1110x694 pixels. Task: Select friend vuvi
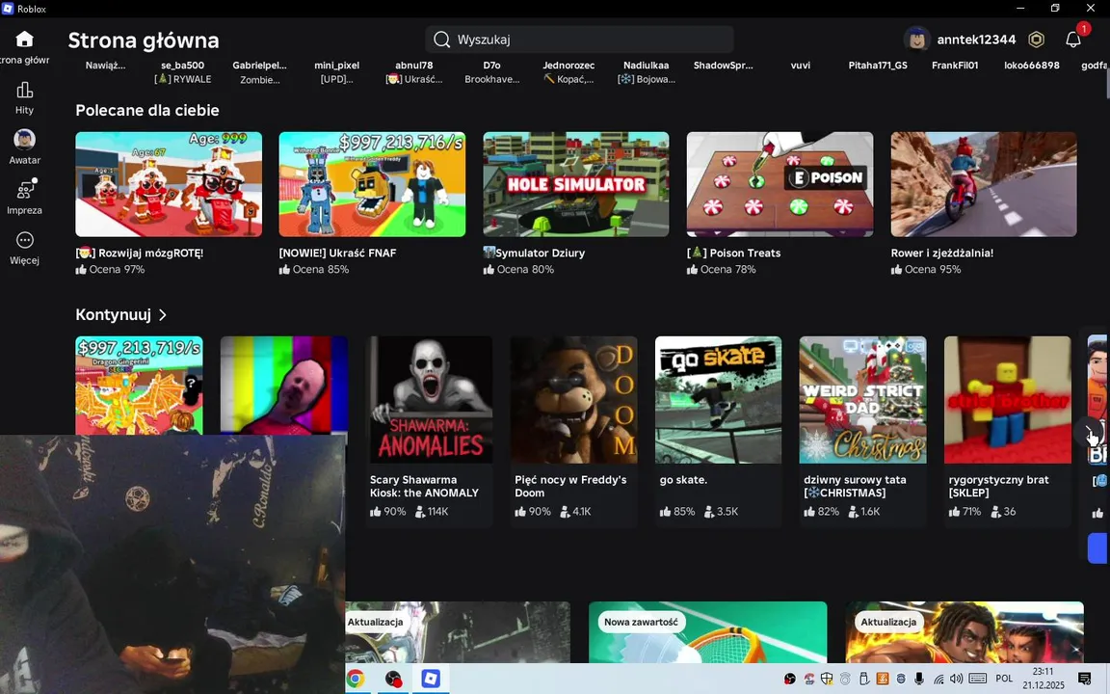point(801,66)
